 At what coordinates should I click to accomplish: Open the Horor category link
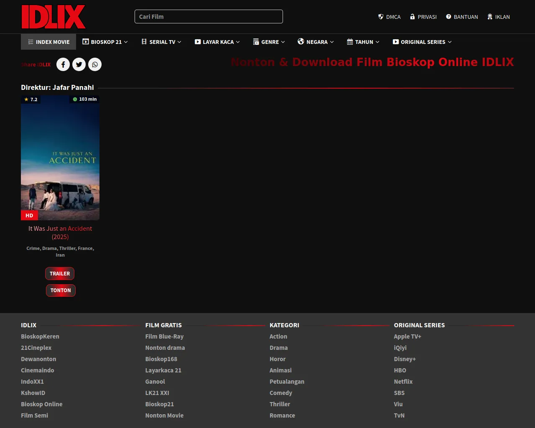(x=278, y=359)
